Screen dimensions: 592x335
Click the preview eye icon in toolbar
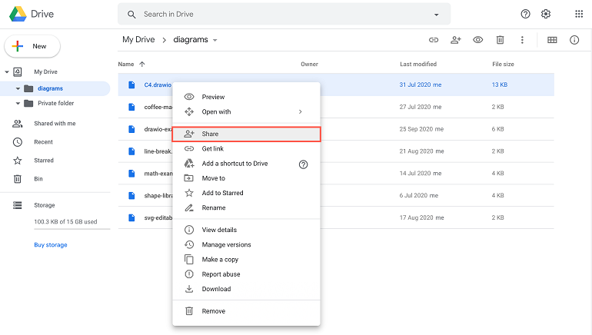point(478,40)
